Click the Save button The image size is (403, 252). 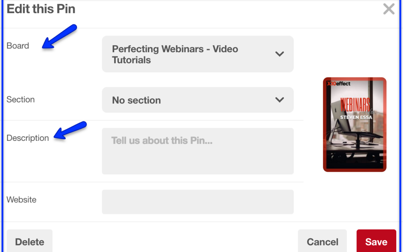coord(376,241)
